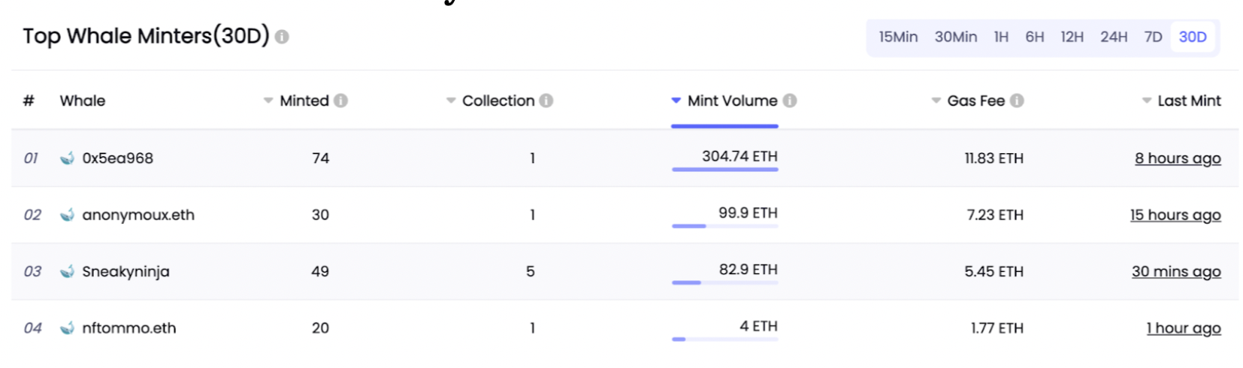Open whale profile Sneakyninja
This screenshot has width=1243, height=368.
pyautogui.click(x=126, y=272)
